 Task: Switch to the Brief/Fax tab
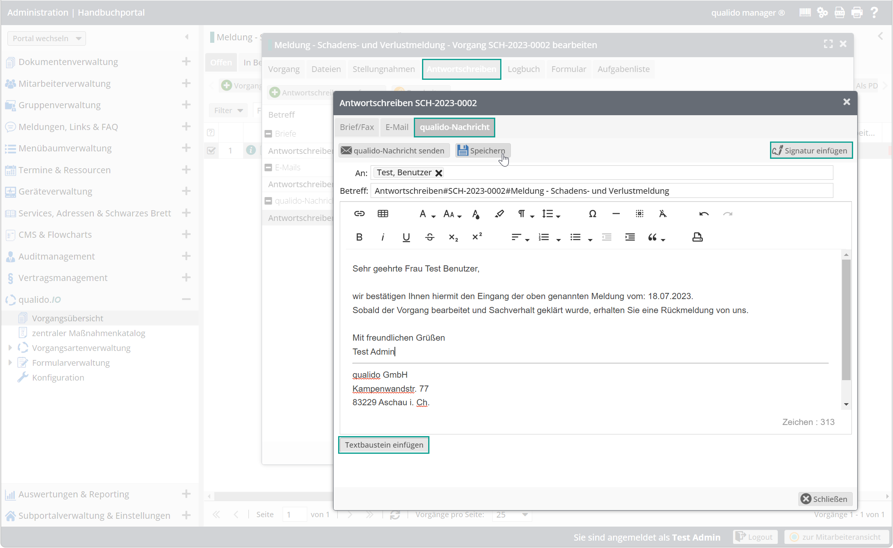point(357,127)
